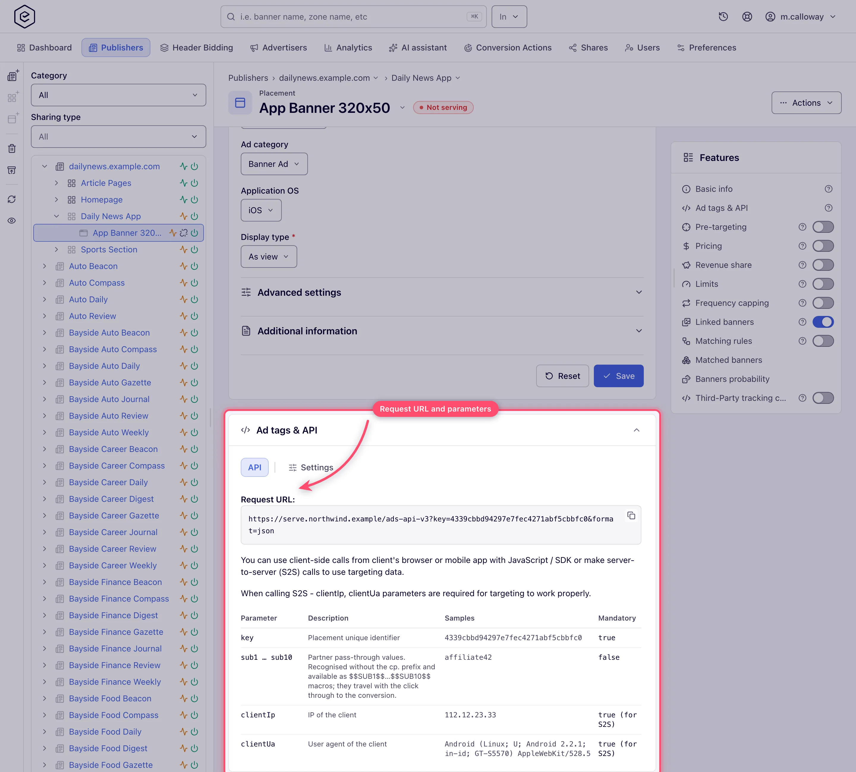The image size is (856, 772).
Task: Click the Save button
Action: click(618, 376)
